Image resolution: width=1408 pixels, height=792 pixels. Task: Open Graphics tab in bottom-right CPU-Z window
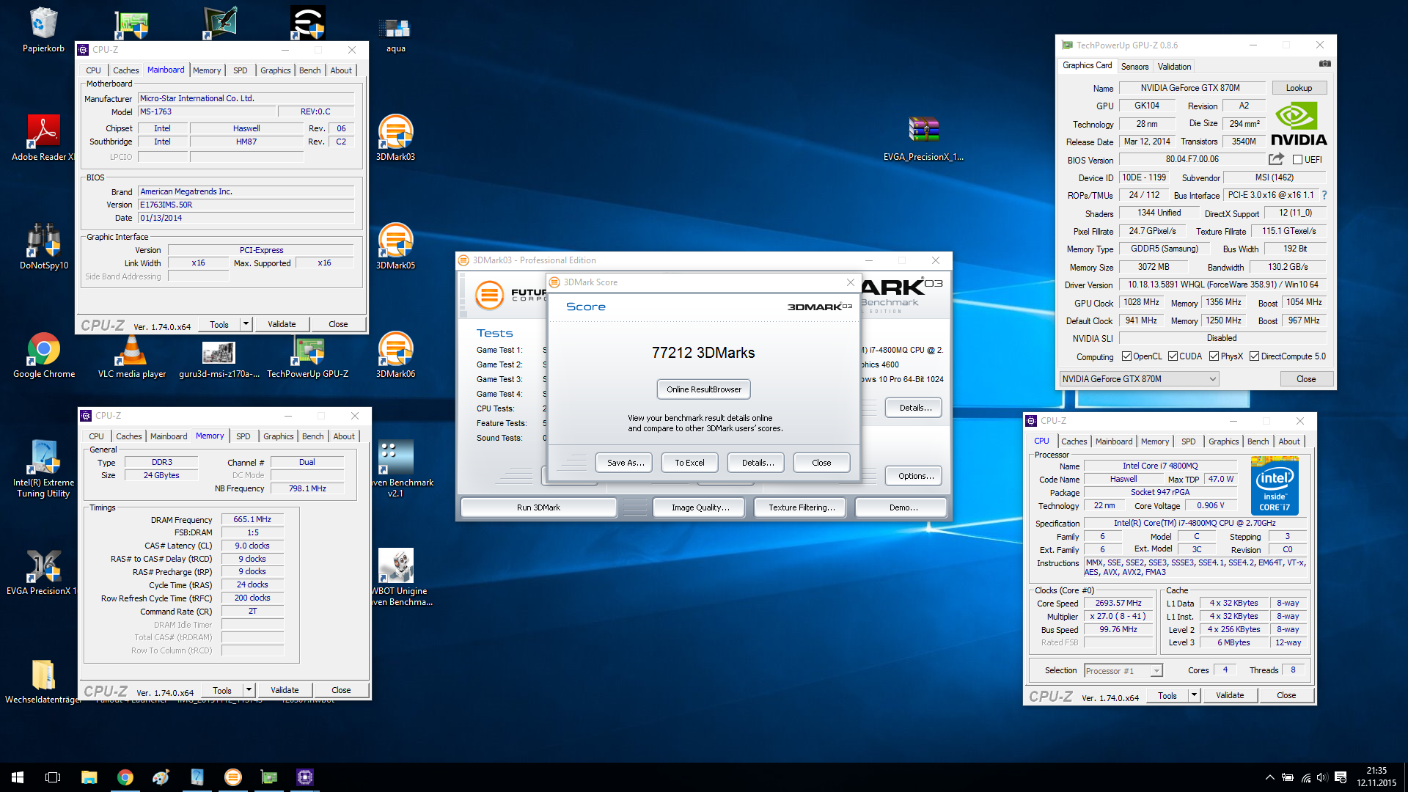coord(1223,441)
